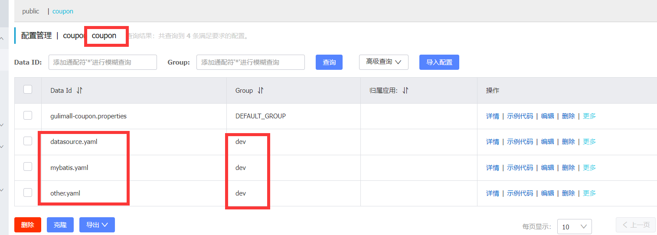Go to previous page via 上一页

point(636,225)
